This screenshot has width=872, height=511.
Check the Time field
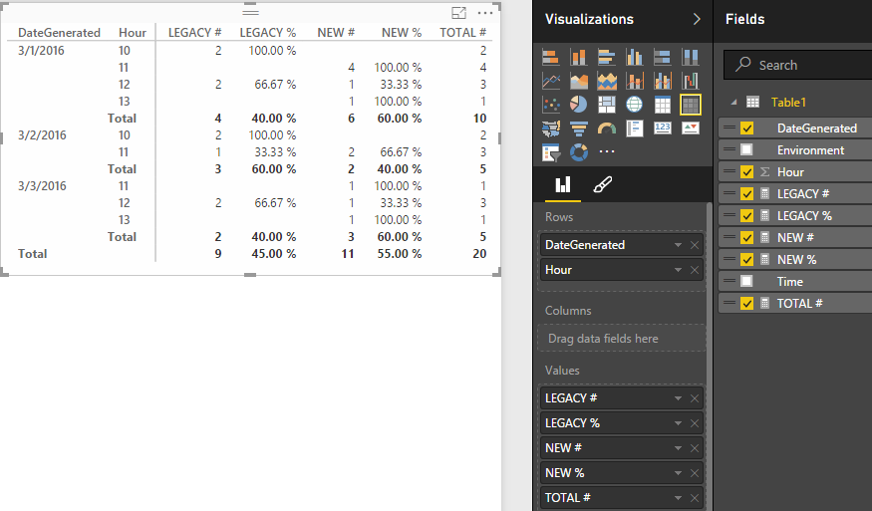click(746, 281)
